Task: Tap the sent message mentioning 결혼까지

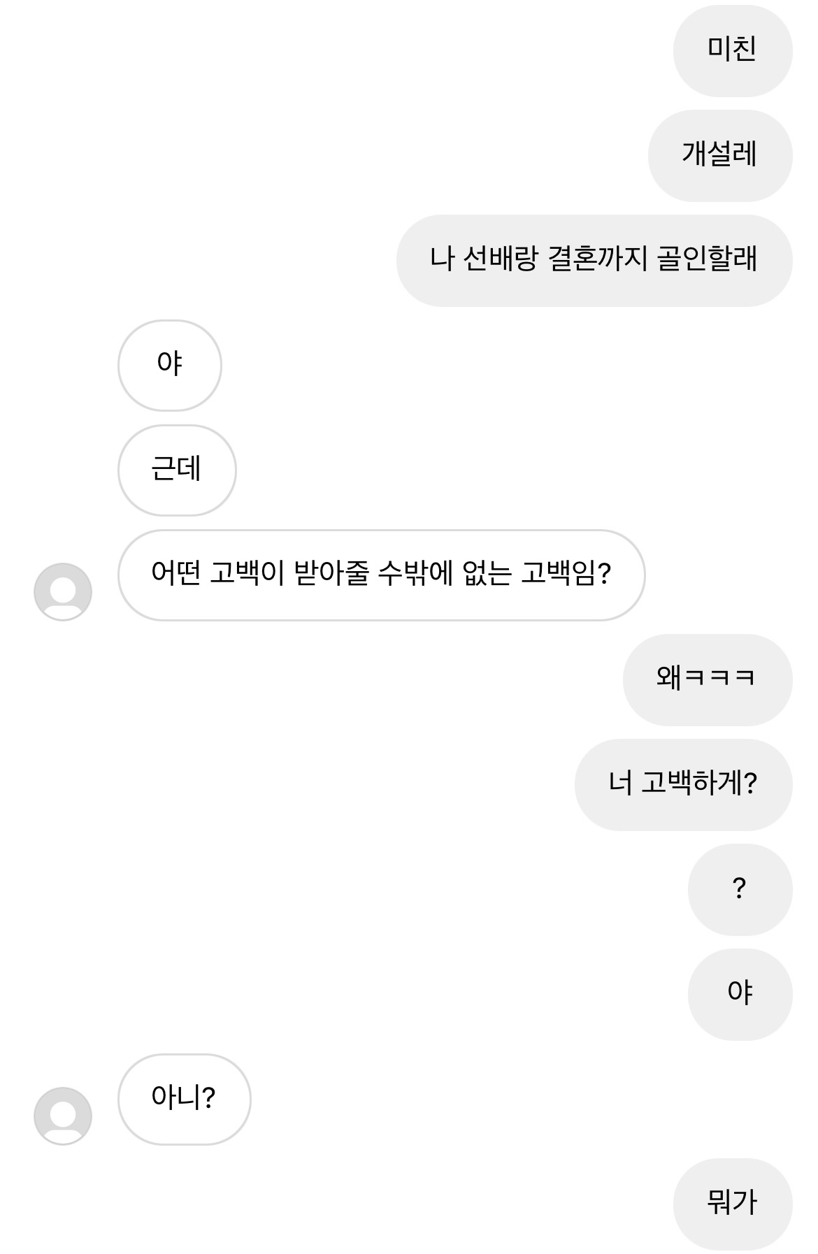Action: tap(594, 260)
